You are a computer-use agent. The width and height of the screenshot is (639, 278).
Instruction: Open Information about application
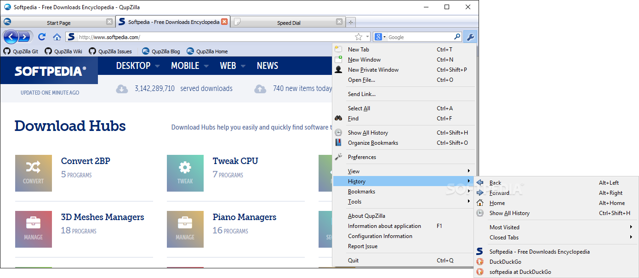pyautogui.click(x=404, y=226)
